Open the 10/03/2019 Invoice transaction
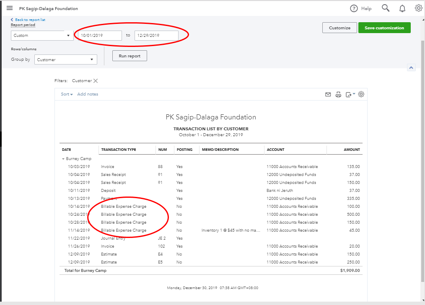 [108, 167]
